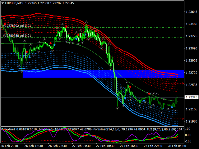199x149 pixels.
Task: Click the red arrow marker above 1.21980
Action: pyautogui.click(x=183, y=119)
